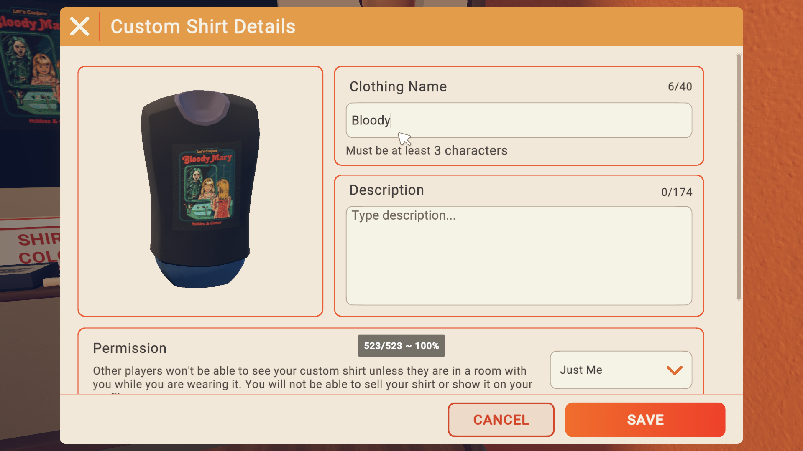Click the SAVE button
This screenshot has height=451, width=803.
(645, 420)
